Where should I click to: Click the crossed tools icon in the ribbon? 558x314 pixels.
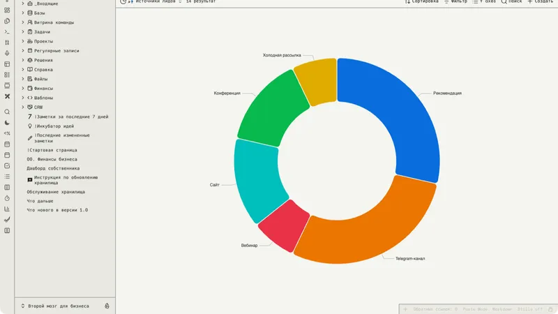(7, 96)
